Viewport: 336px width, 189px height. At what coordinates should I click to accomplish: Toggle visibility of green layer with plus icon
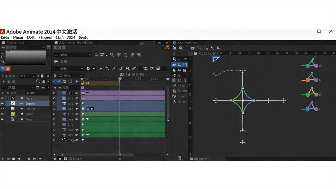(x=54, y=135)
